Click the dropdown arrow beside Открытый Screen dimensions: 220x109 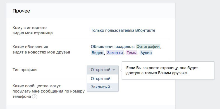pyautogui.click(x=114, y=70)
